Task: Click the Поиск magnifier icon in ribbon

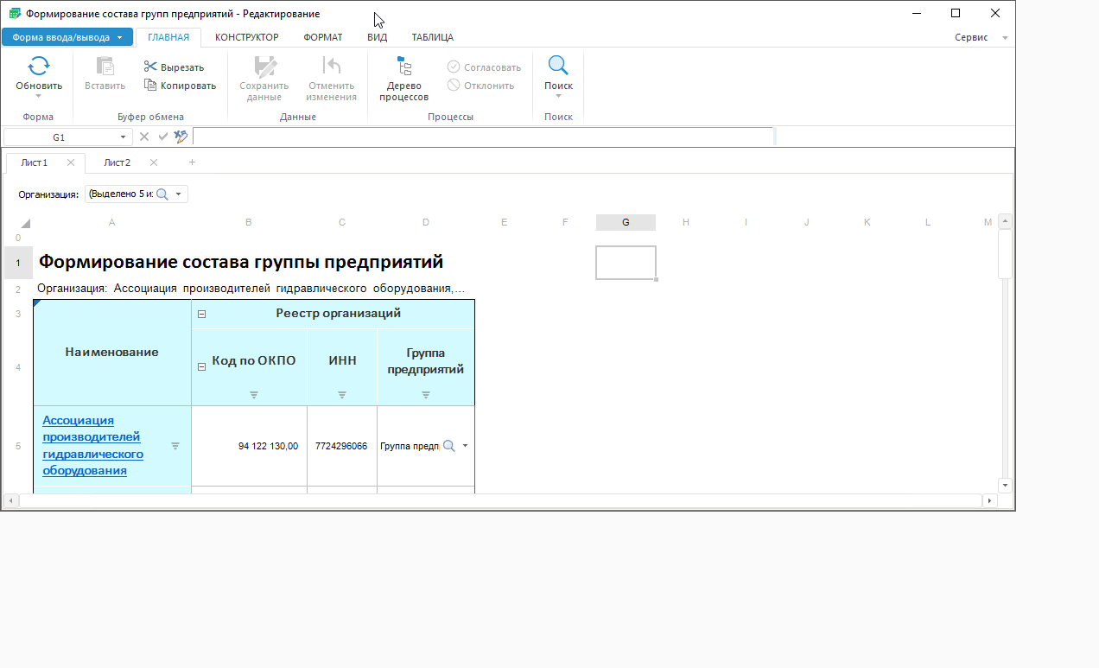Action: click(x=558, y=66)
